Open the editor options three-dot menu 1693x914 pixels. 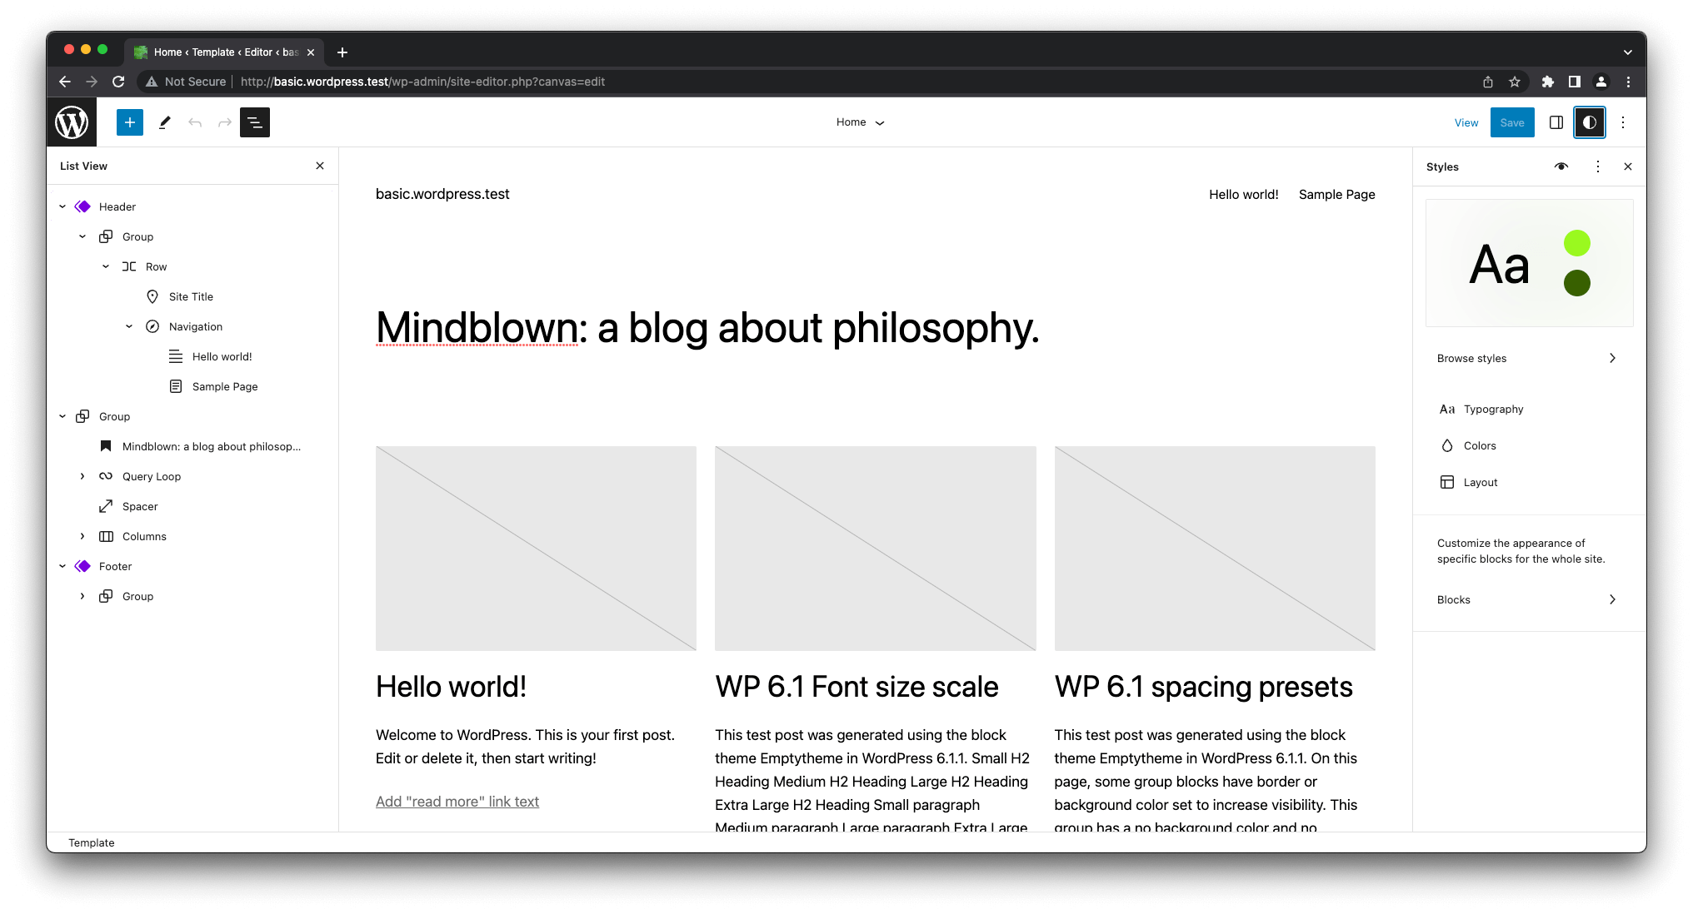point(1622,122)
